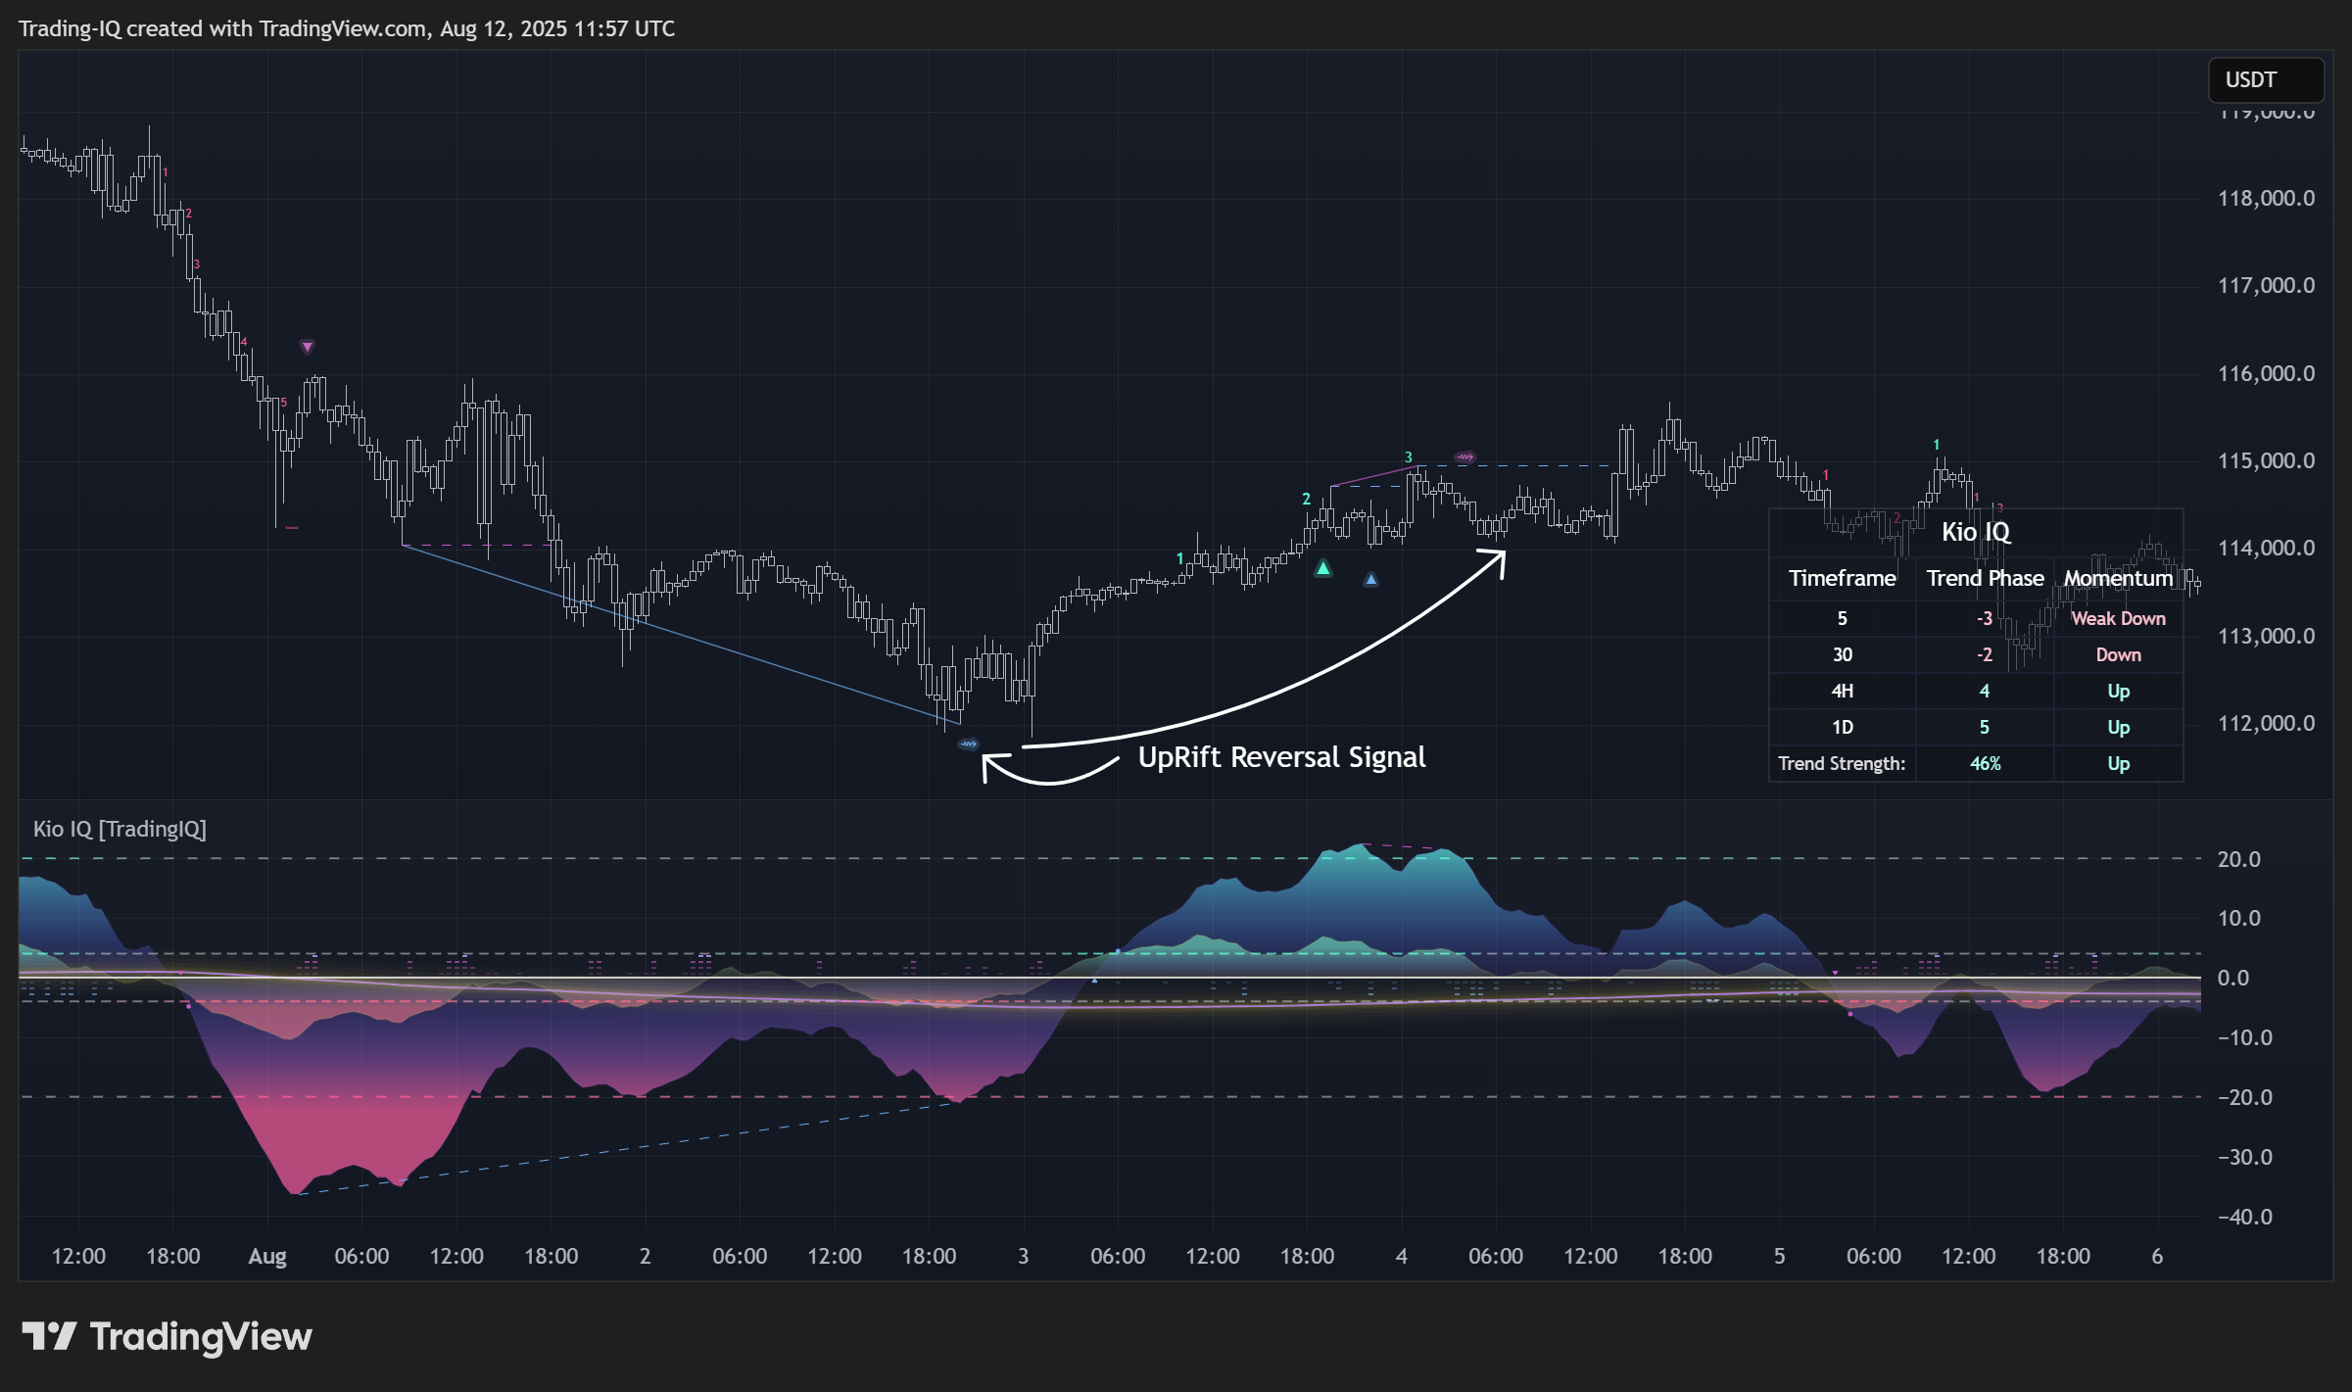The height and width of the screenshot is (1392, 2352).
Task: Click the Up momentum cell in the 1D row
Action: coord(2118,727)
